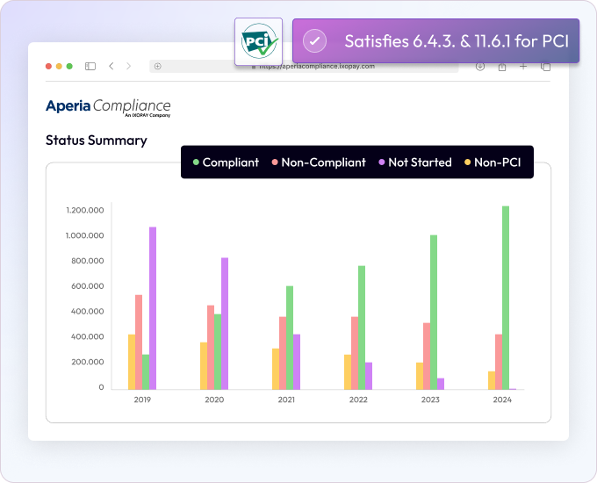Show tab overview icon
Viewport: 597px width, 483px height.
coord(545,66)
